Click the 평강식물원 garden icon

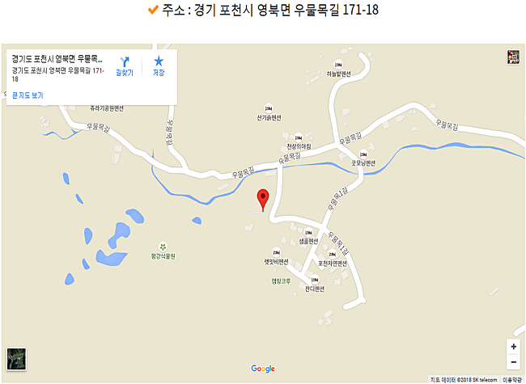click(163, 247)
